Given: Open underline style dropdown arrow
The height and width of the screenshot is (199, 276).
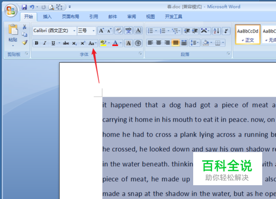Looking at the screenshot, I should pyautogui.click(x=59, y=43).
